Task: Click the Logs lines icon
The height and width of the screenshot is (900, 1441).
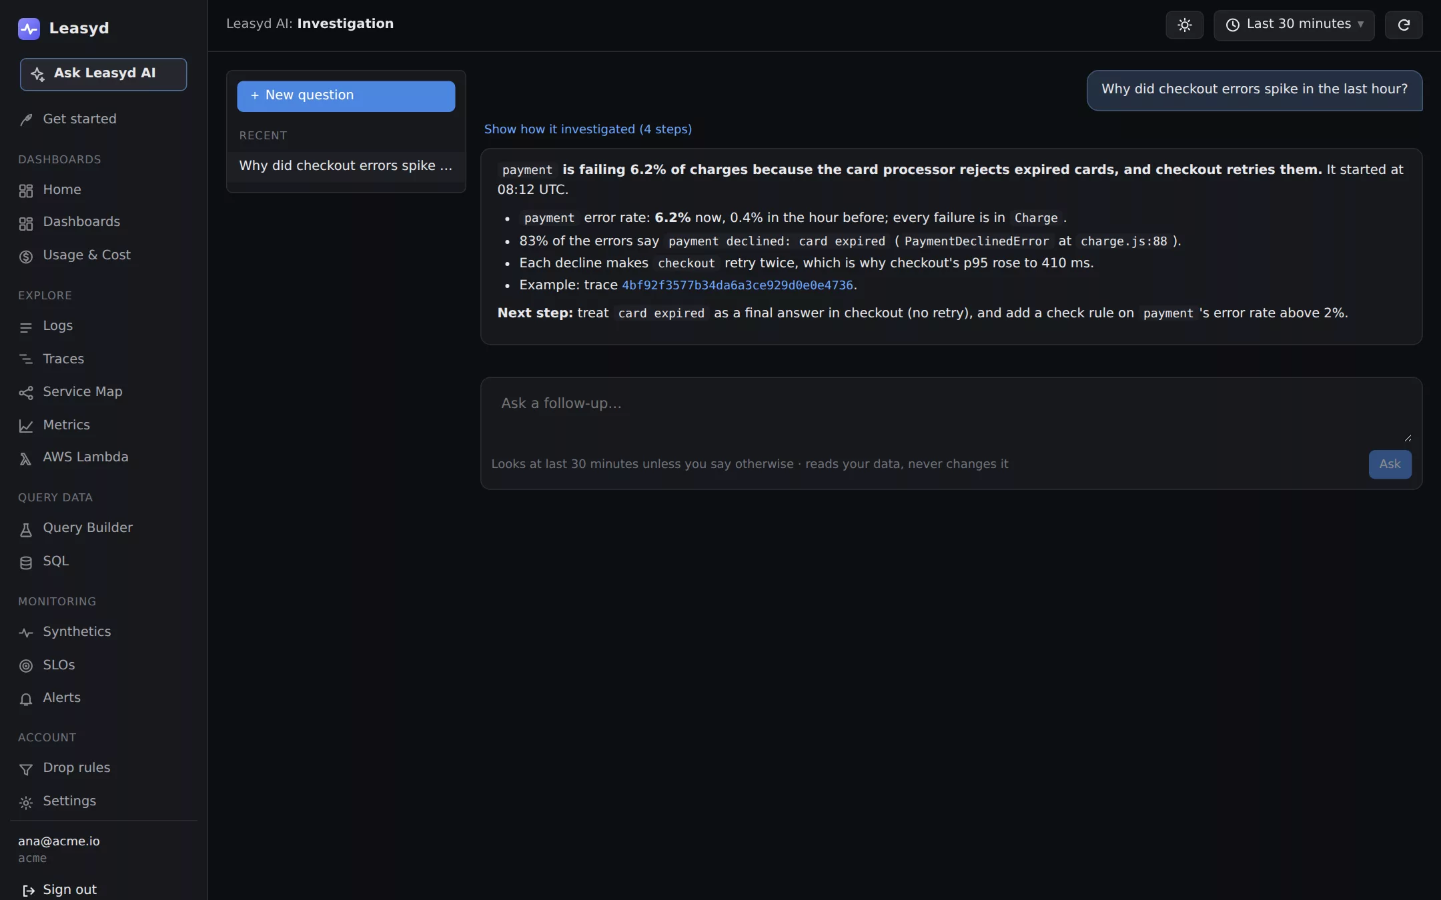Action: coord(26,327)
